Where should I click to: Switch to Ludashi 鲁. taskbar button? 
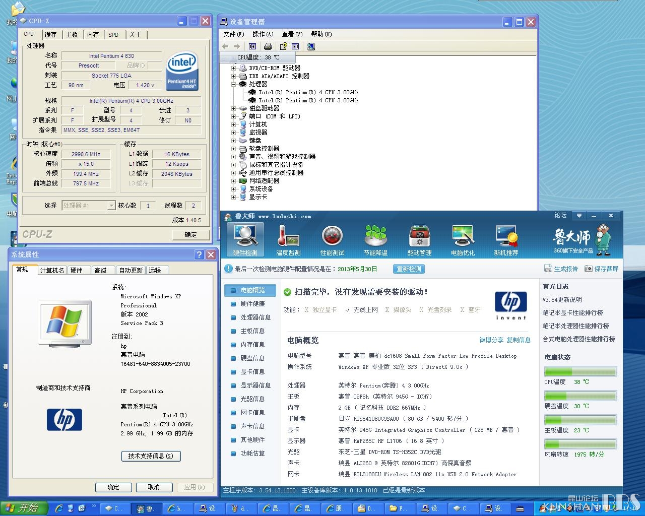click(146, 508)
